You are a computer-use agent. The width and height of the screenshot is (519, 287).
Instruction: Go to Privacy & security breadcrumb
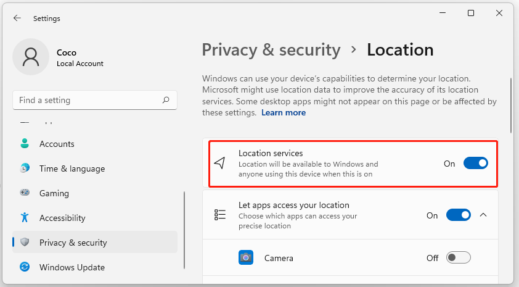click(x=271, y=50)
